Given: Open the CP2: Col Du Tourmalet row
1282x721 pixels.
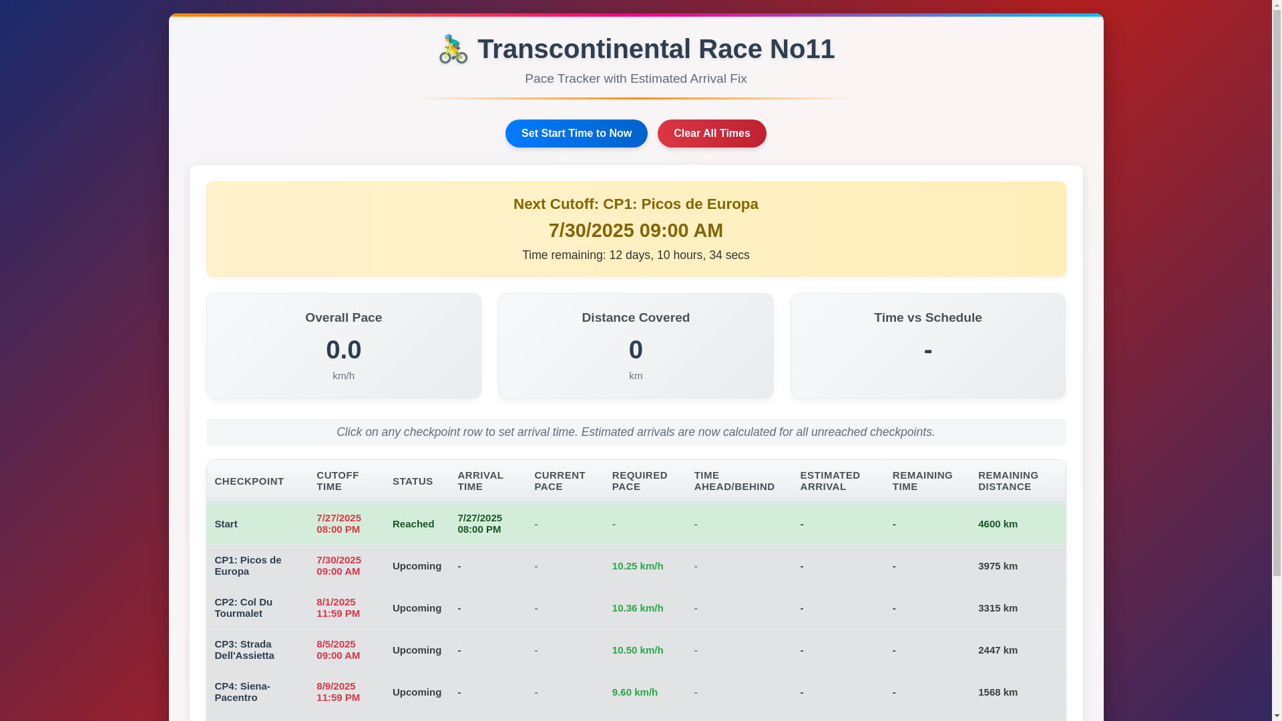Looking at the screenshot, I should 636,608.
